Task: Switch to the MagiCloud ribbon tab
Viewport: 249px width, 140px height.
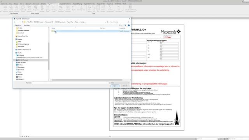Action: pyautogui.click(x=110, y=4)
